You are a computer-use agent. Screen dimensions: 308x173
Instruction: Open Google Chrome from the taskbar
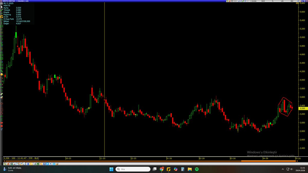tap(161, 169)
